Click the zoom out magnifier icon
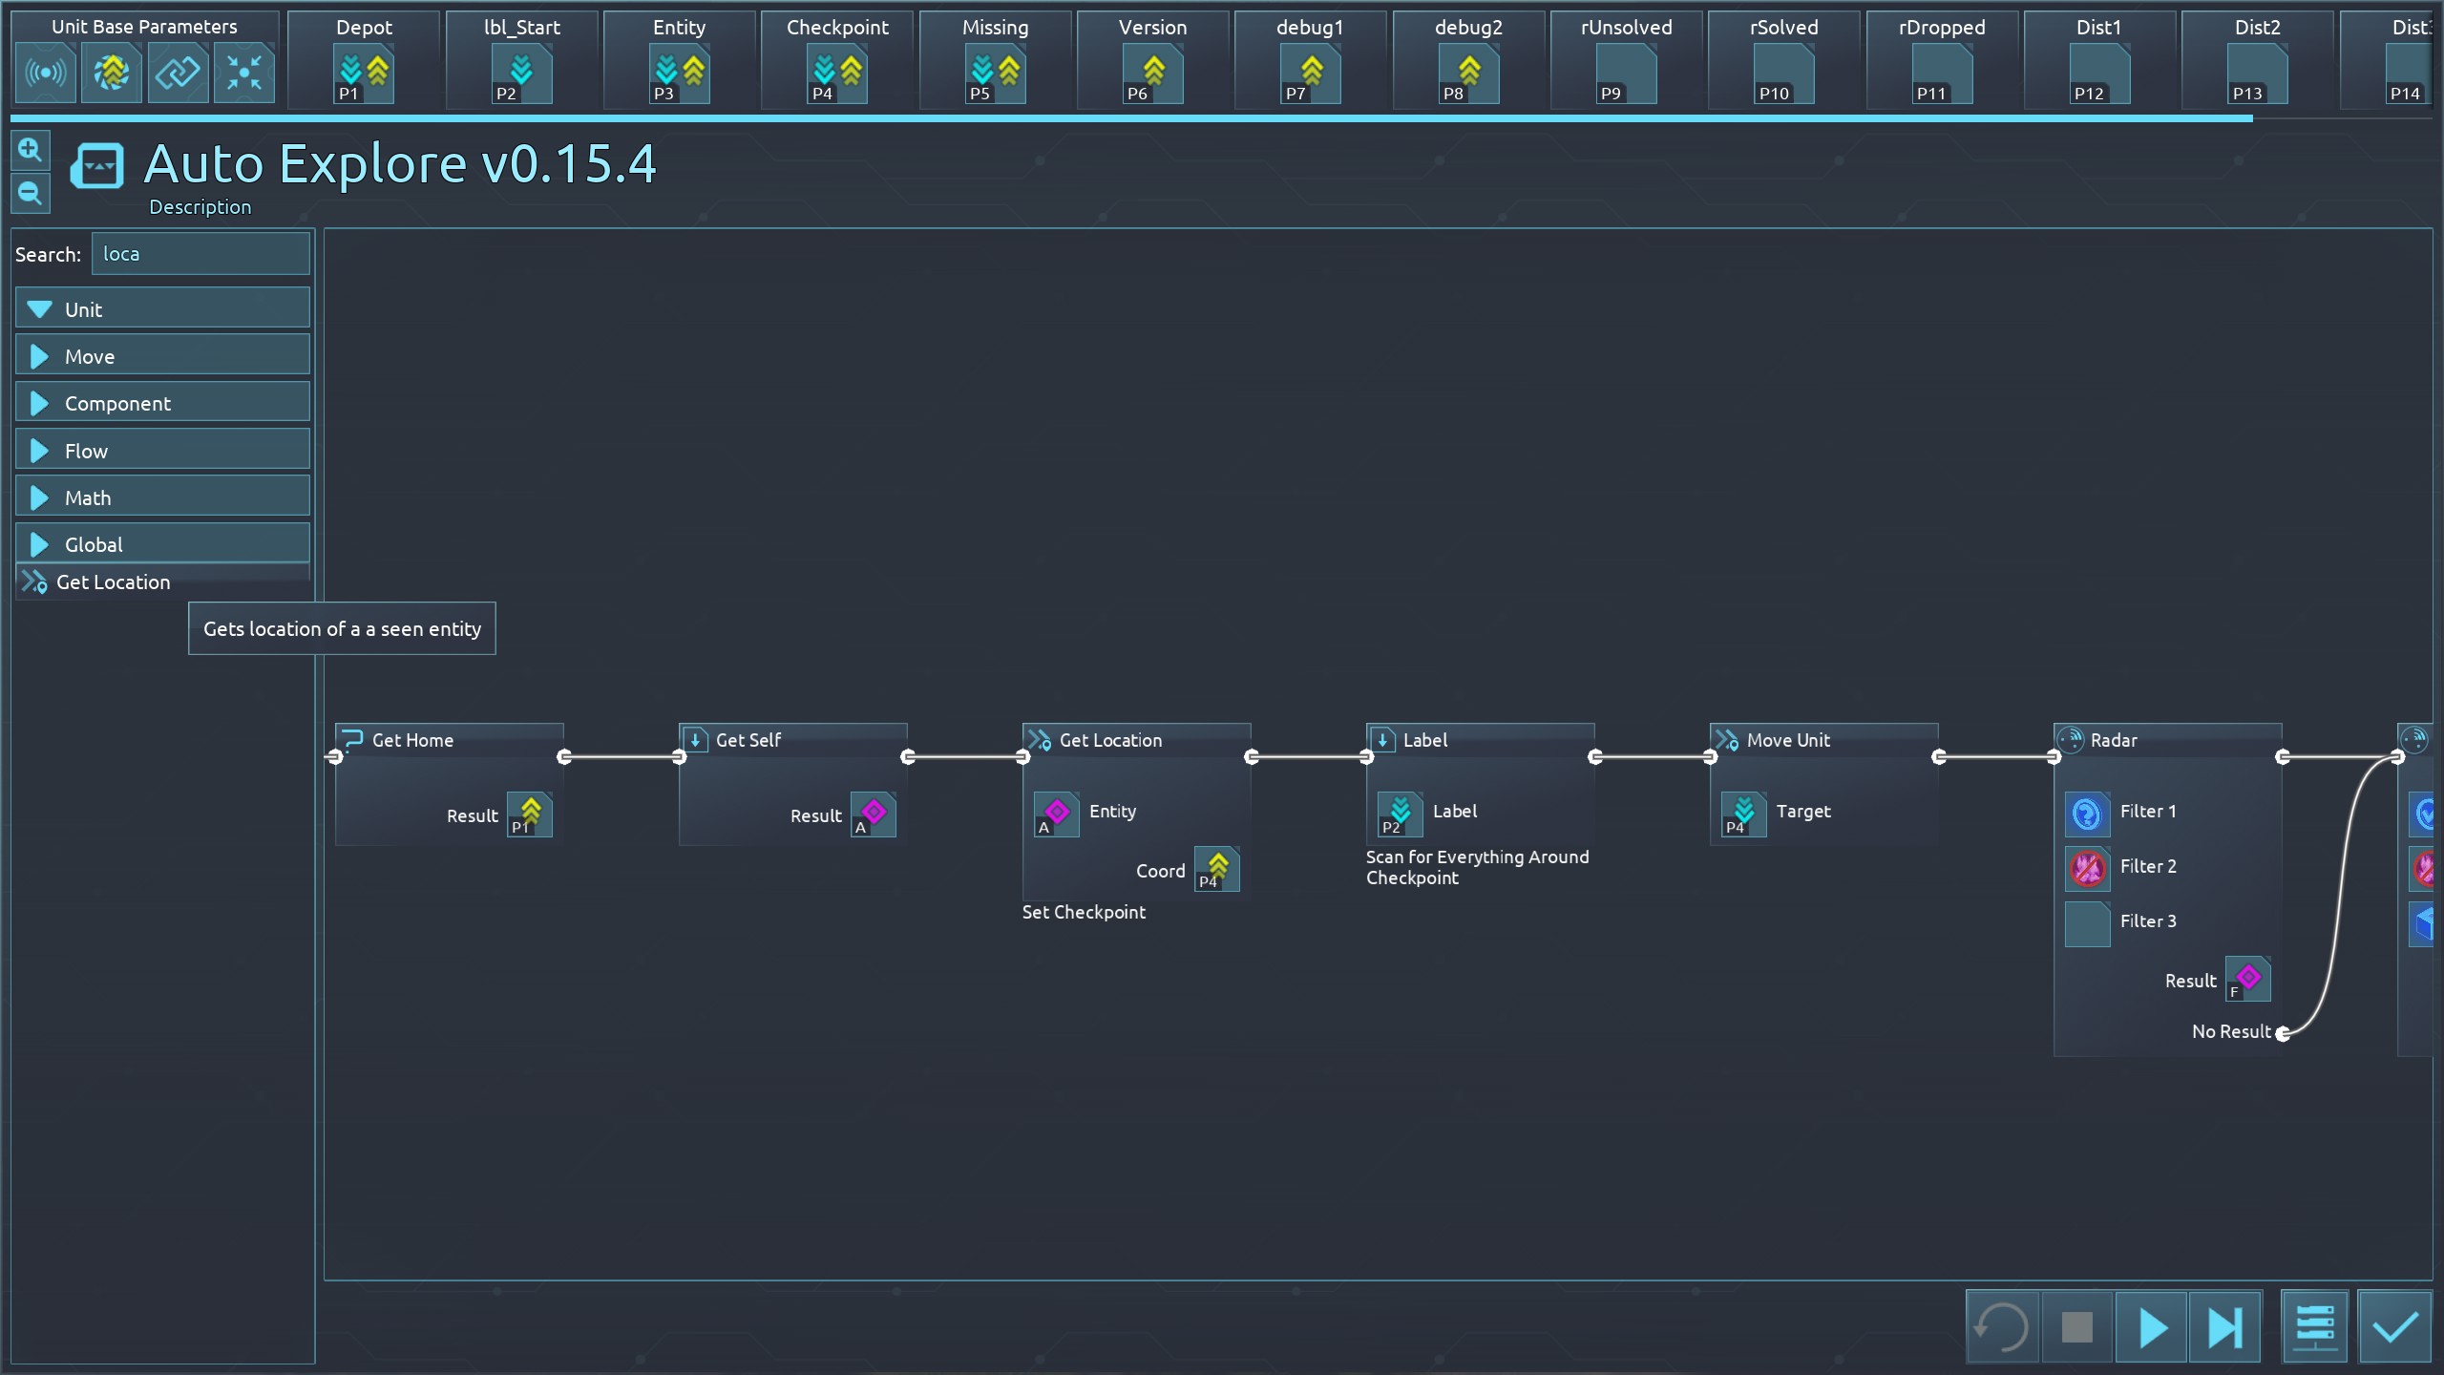The height and width of the screenshot is (1375, 2444). (x=30, y=194)
